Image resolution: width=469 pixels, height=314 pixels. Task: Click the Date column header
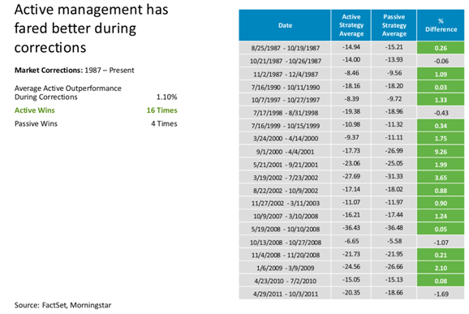click(x=285, y=25)
